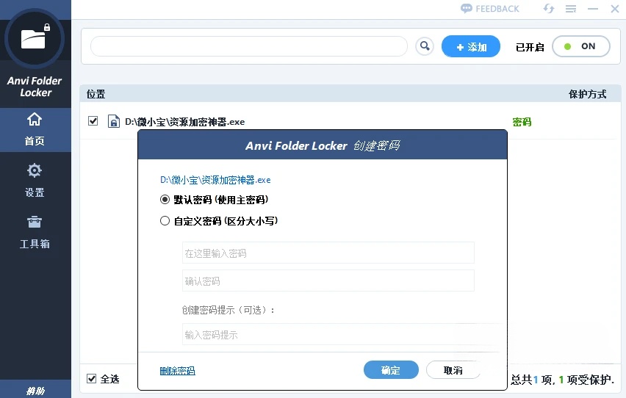Viewport: 626px width, 398px height.
Task: Open the 工具箱 toolbox page
Action: (x=35, y=232)
